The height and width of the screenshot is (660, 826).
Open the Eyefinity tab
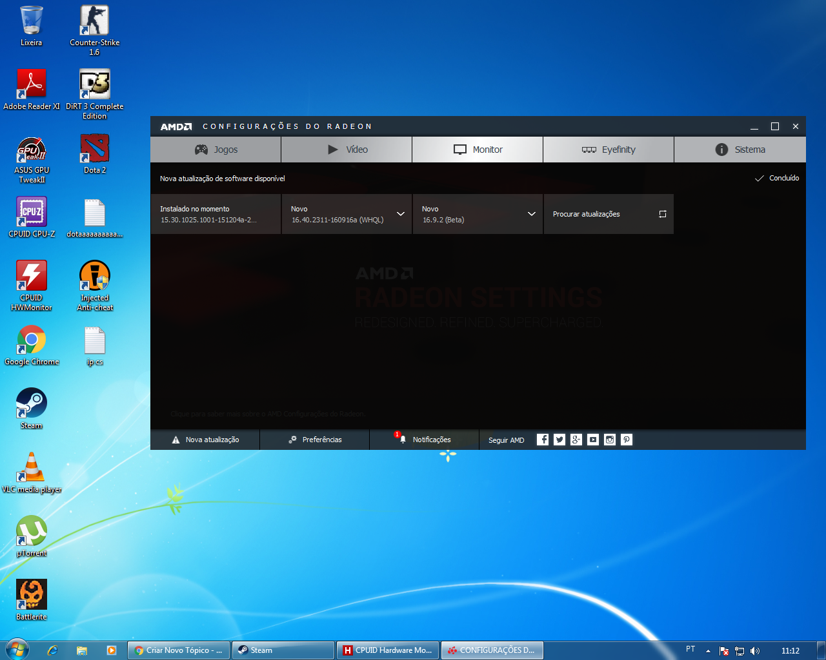pyautogui.click(x=609, y=150)
